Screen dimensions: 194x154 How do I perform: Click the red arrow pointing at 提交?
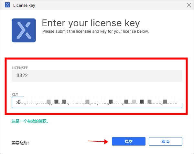click(98, 142)
